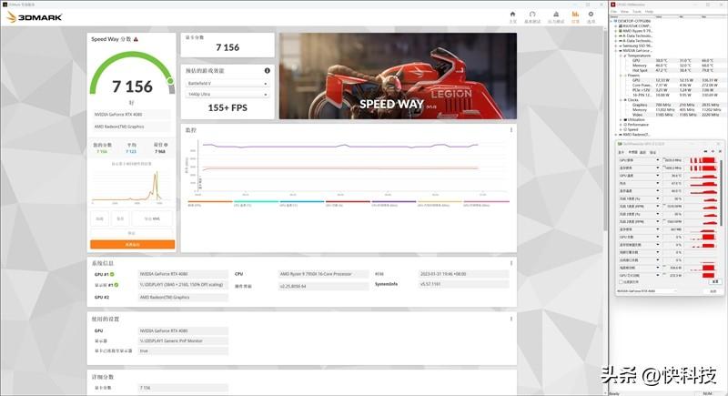This screenshot has width=728, height=396.
Task: Click the export XML button
Action: point(152,218)
